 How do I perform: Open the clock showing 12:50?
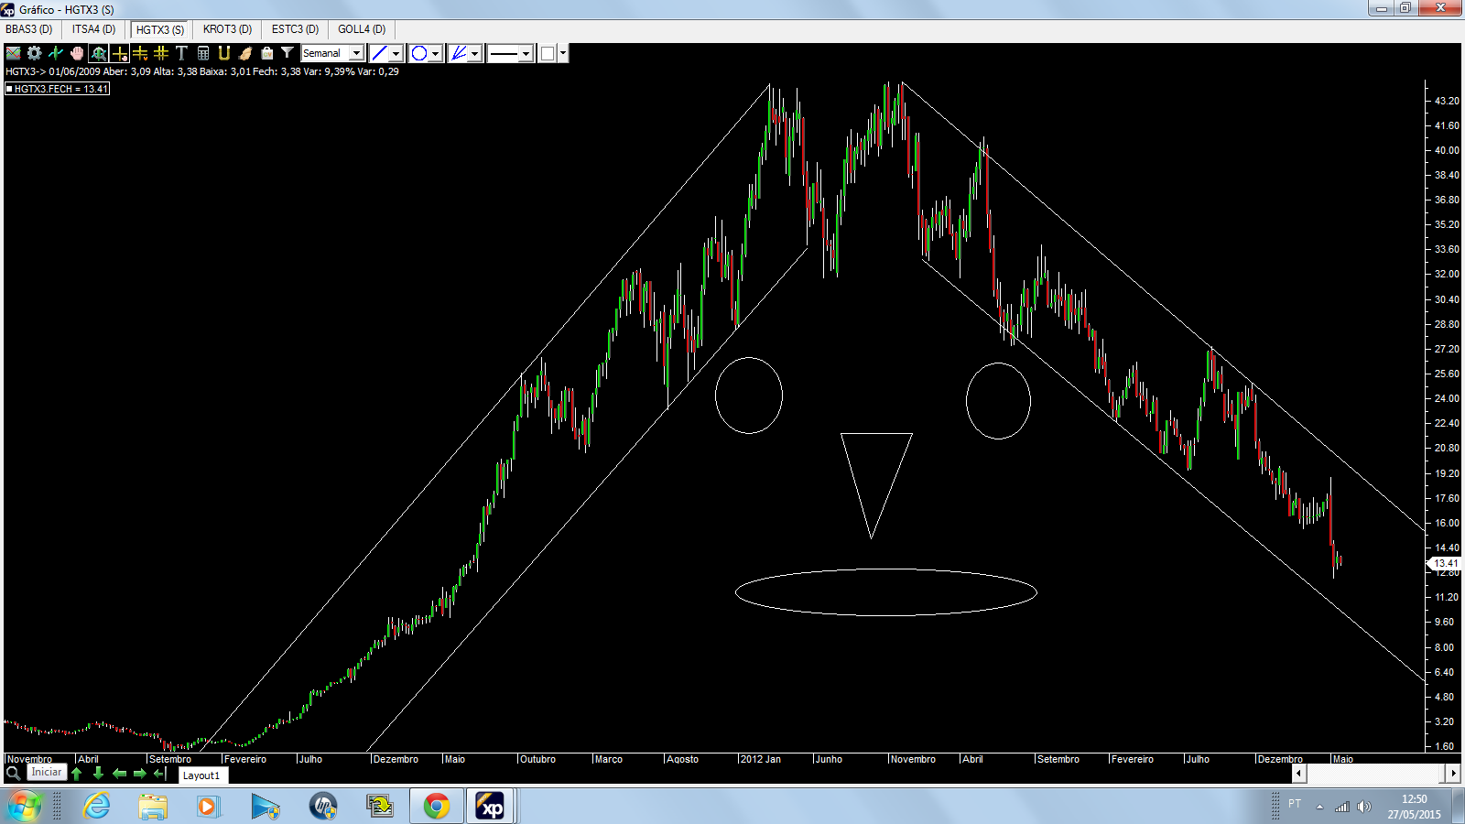pos(1414,807)
